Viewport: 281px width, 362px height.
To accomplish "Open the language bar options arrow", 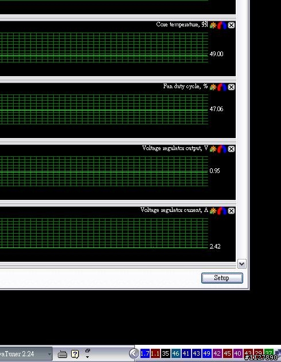I will point(87,357).
